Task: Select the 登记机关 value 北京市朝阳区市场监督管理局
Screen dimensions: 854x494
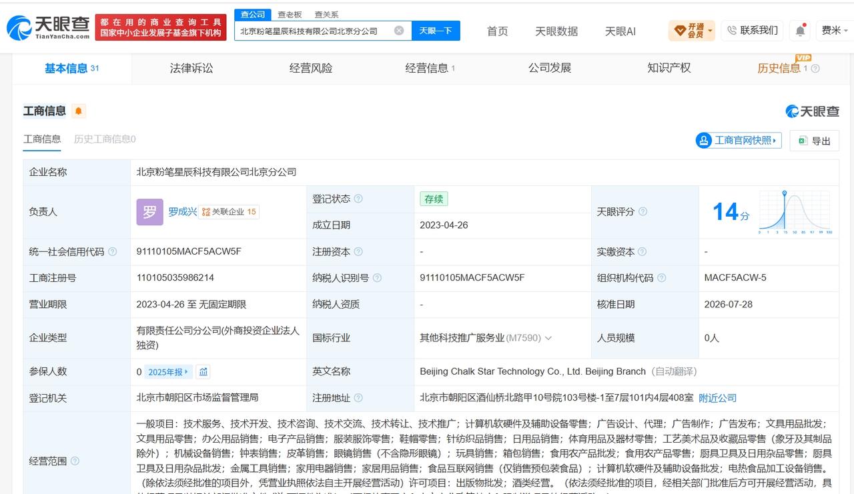Action: pos(197,397)
